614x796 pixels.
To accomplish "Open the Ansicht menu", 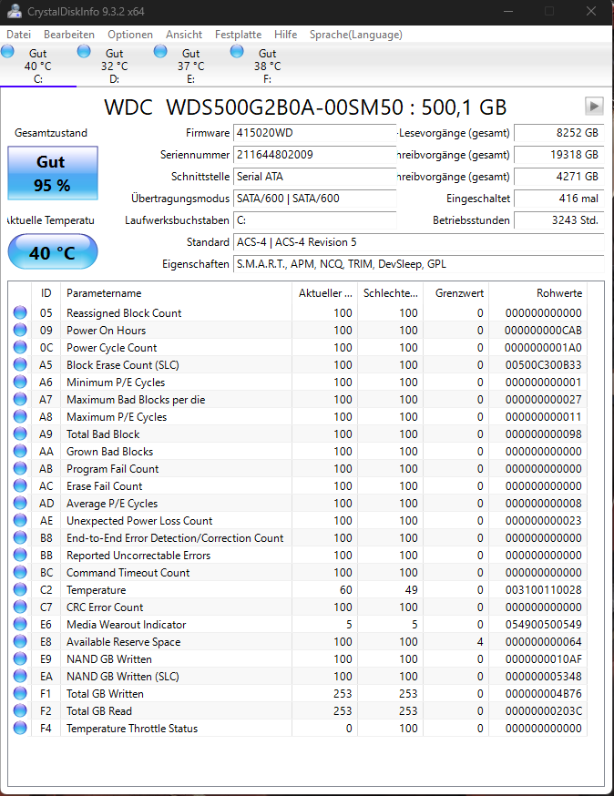I will [x=184, y=35].
